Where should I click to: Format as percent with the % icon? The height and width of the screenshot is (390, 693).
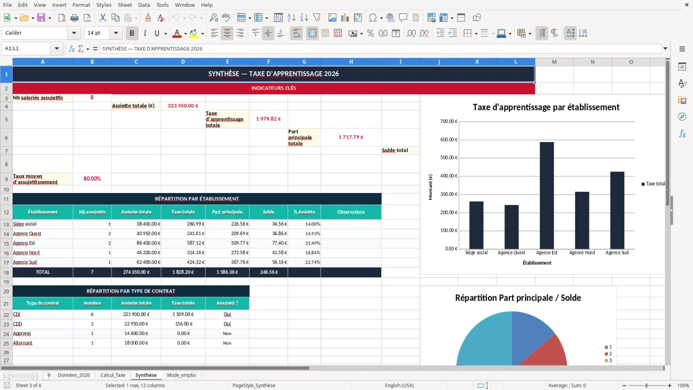coord(371,34)
